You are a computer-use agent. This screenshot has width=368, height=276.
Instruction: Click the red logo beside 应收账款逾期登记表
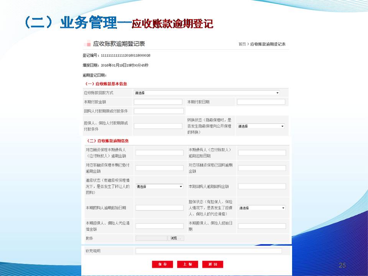[x=87, y=44]
